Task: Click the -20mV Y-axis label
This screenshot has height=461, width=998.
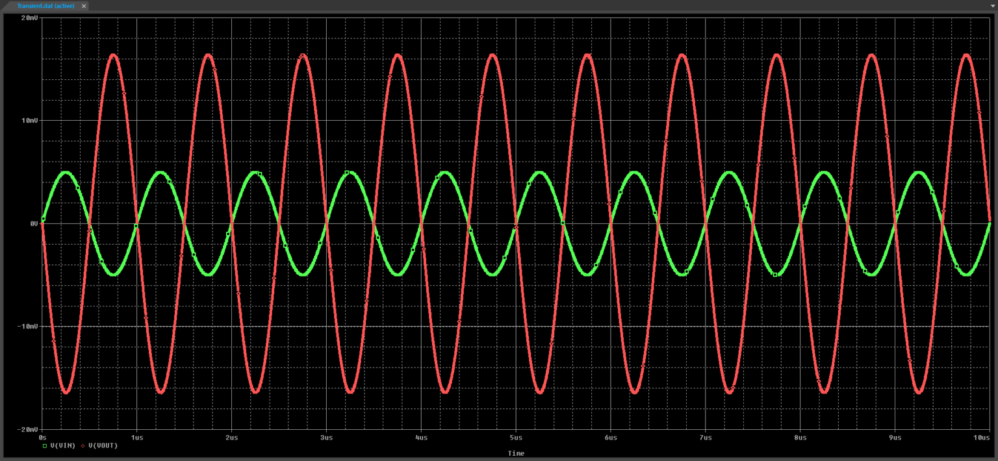Action: tap(27, 430)
